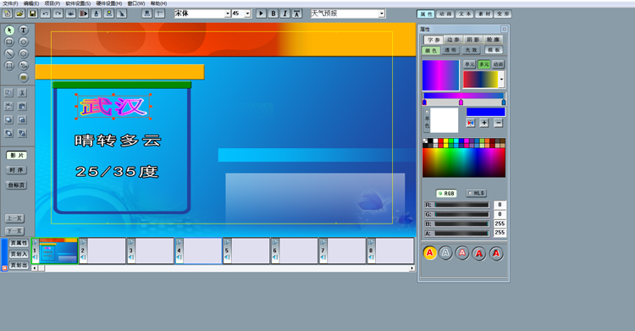Open the 文件(F) menu
Image resolution: width=635 pixels, height=331 pixels.
click(10, 3)
